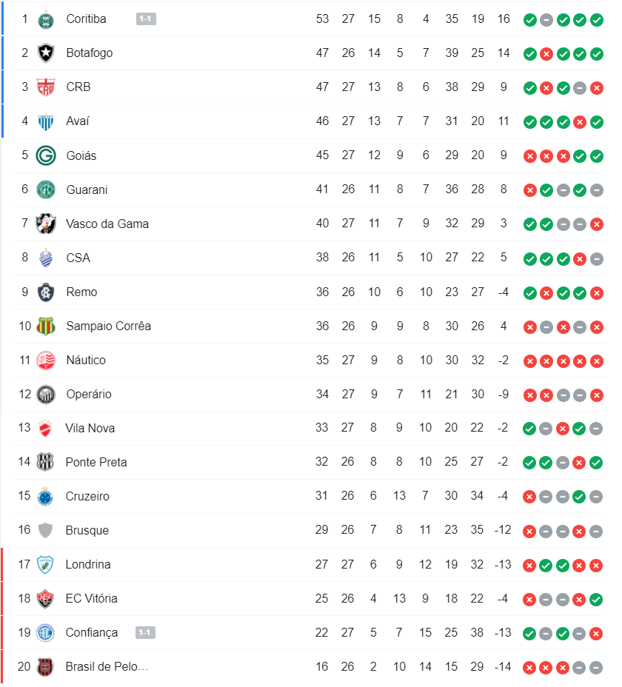Click the Guarani team name
Viewport: 622px width, 687px height.
click(87, 190)
